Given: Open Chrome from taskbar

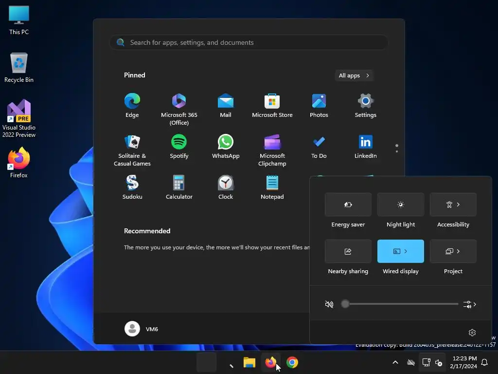Looking at the screenshot, I should click(x=292, y=362).
